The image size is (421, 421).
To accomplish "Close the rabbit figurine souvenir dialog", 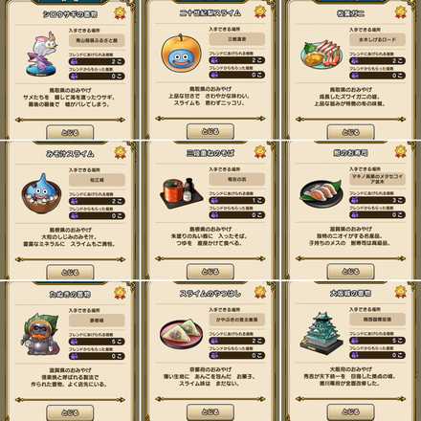I will click(x=70, y=132).
